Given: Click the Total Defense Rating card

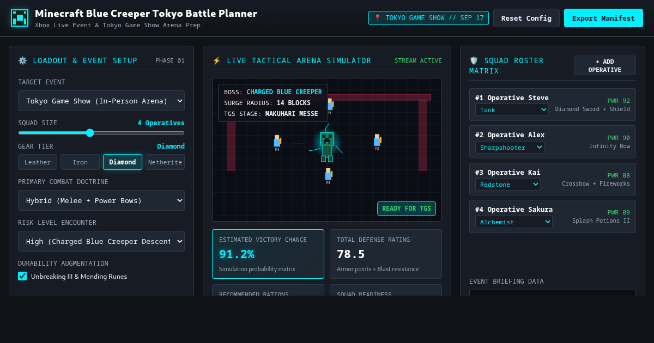Looking at the screenshot, I should coord(386,254).
